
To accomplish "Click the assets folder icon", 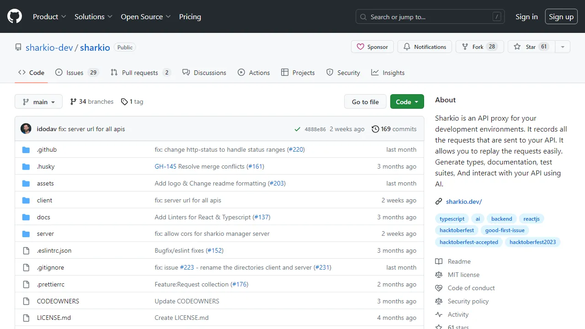I will pos(26,183).
